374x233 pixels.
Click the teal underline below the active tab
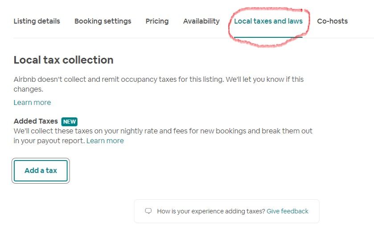pos(268,37)
